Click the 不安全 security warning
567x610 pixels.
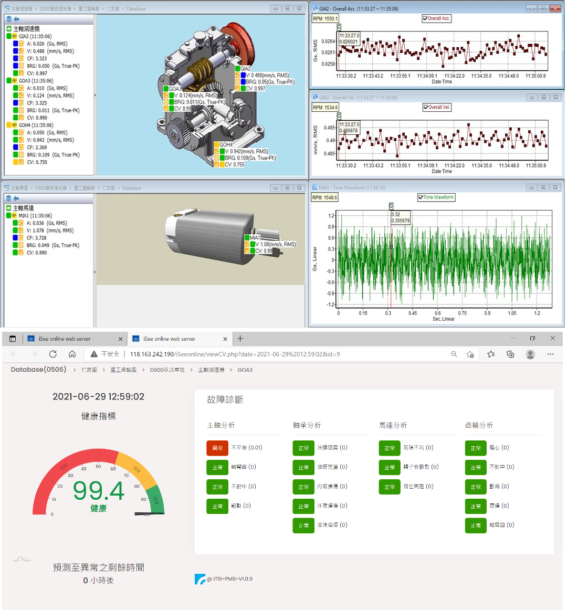[104, 354]
